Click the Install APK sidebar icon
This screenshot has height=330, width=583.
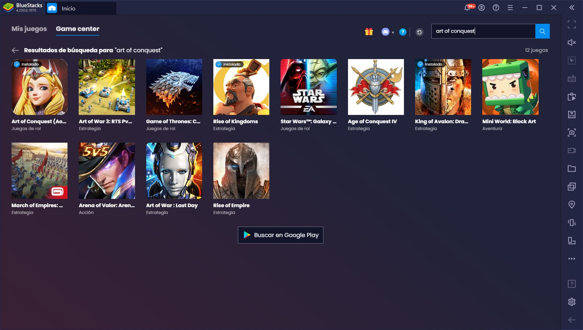pyautogui.click(x=572, y=115)
